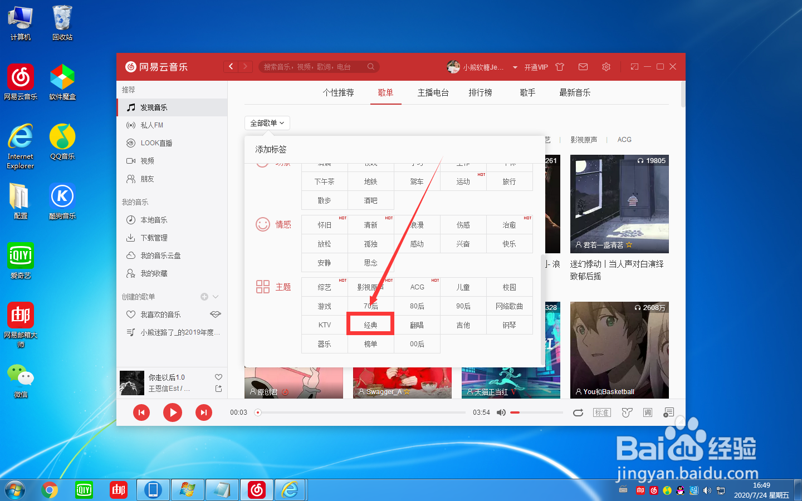
Task: Toggle the loop playback mode icon
Action: (x=578, y=412)
